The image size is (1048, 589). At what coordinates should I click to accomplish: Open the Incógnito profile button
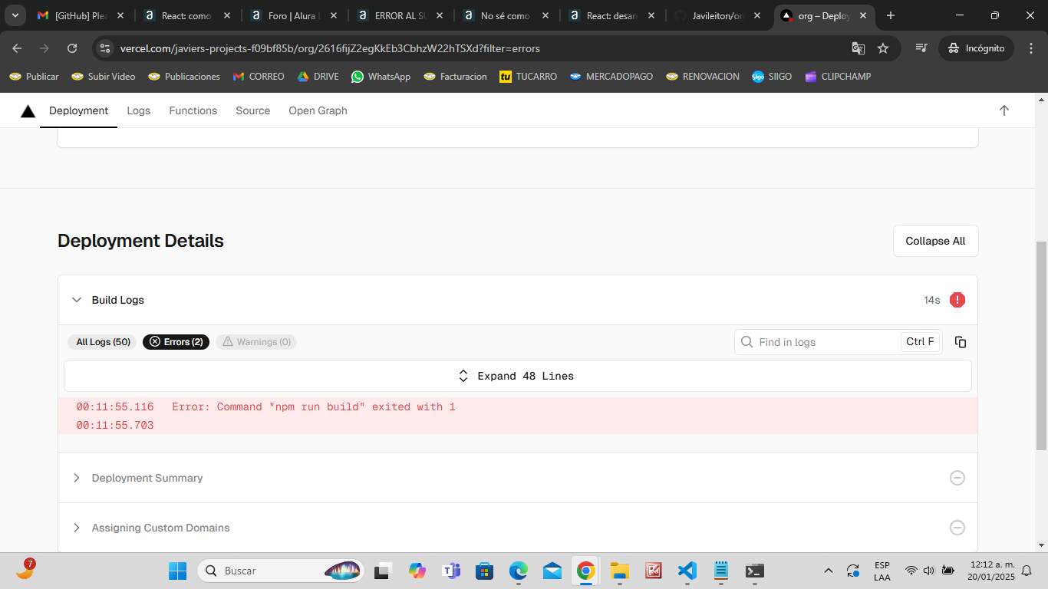976,48
